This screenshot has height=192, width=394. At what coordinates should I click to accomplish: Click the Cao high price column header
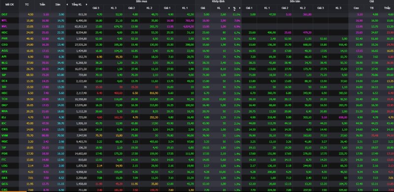pyautogui.click(x=356, y=8)
